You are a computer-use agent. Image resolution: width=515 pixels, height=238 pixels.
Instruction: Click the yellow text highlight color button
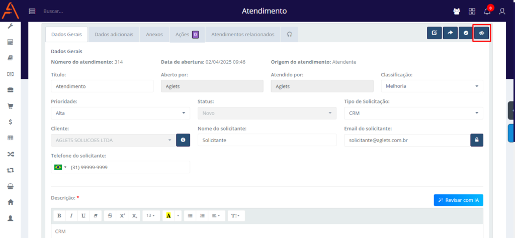click(168, 215)
